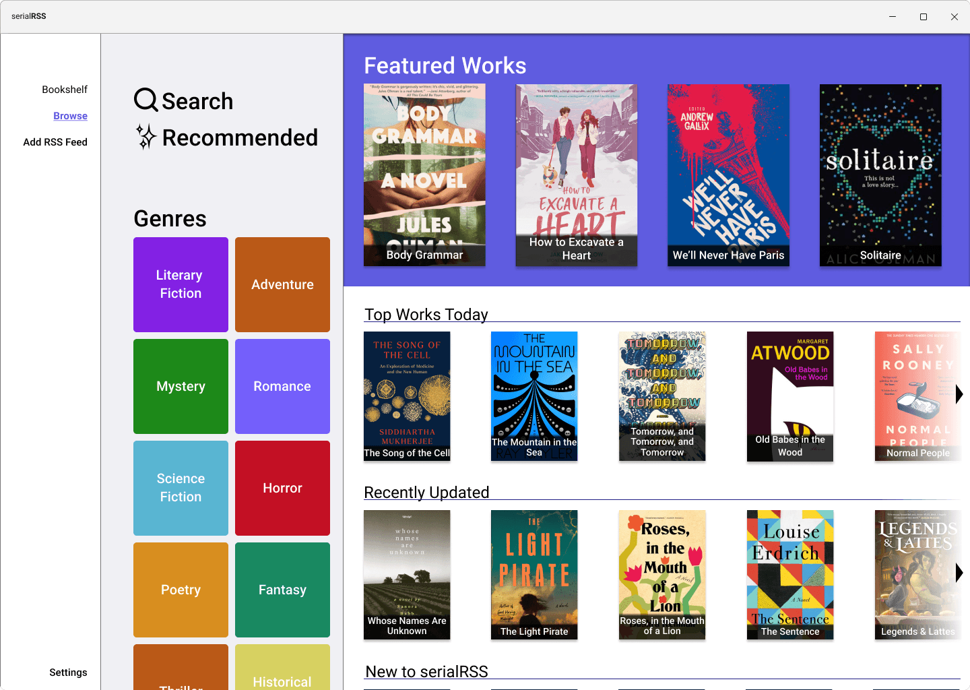Pick the Romance genre tile
The height and width of the screenshot is (690, 970).
tap(282, 386)
